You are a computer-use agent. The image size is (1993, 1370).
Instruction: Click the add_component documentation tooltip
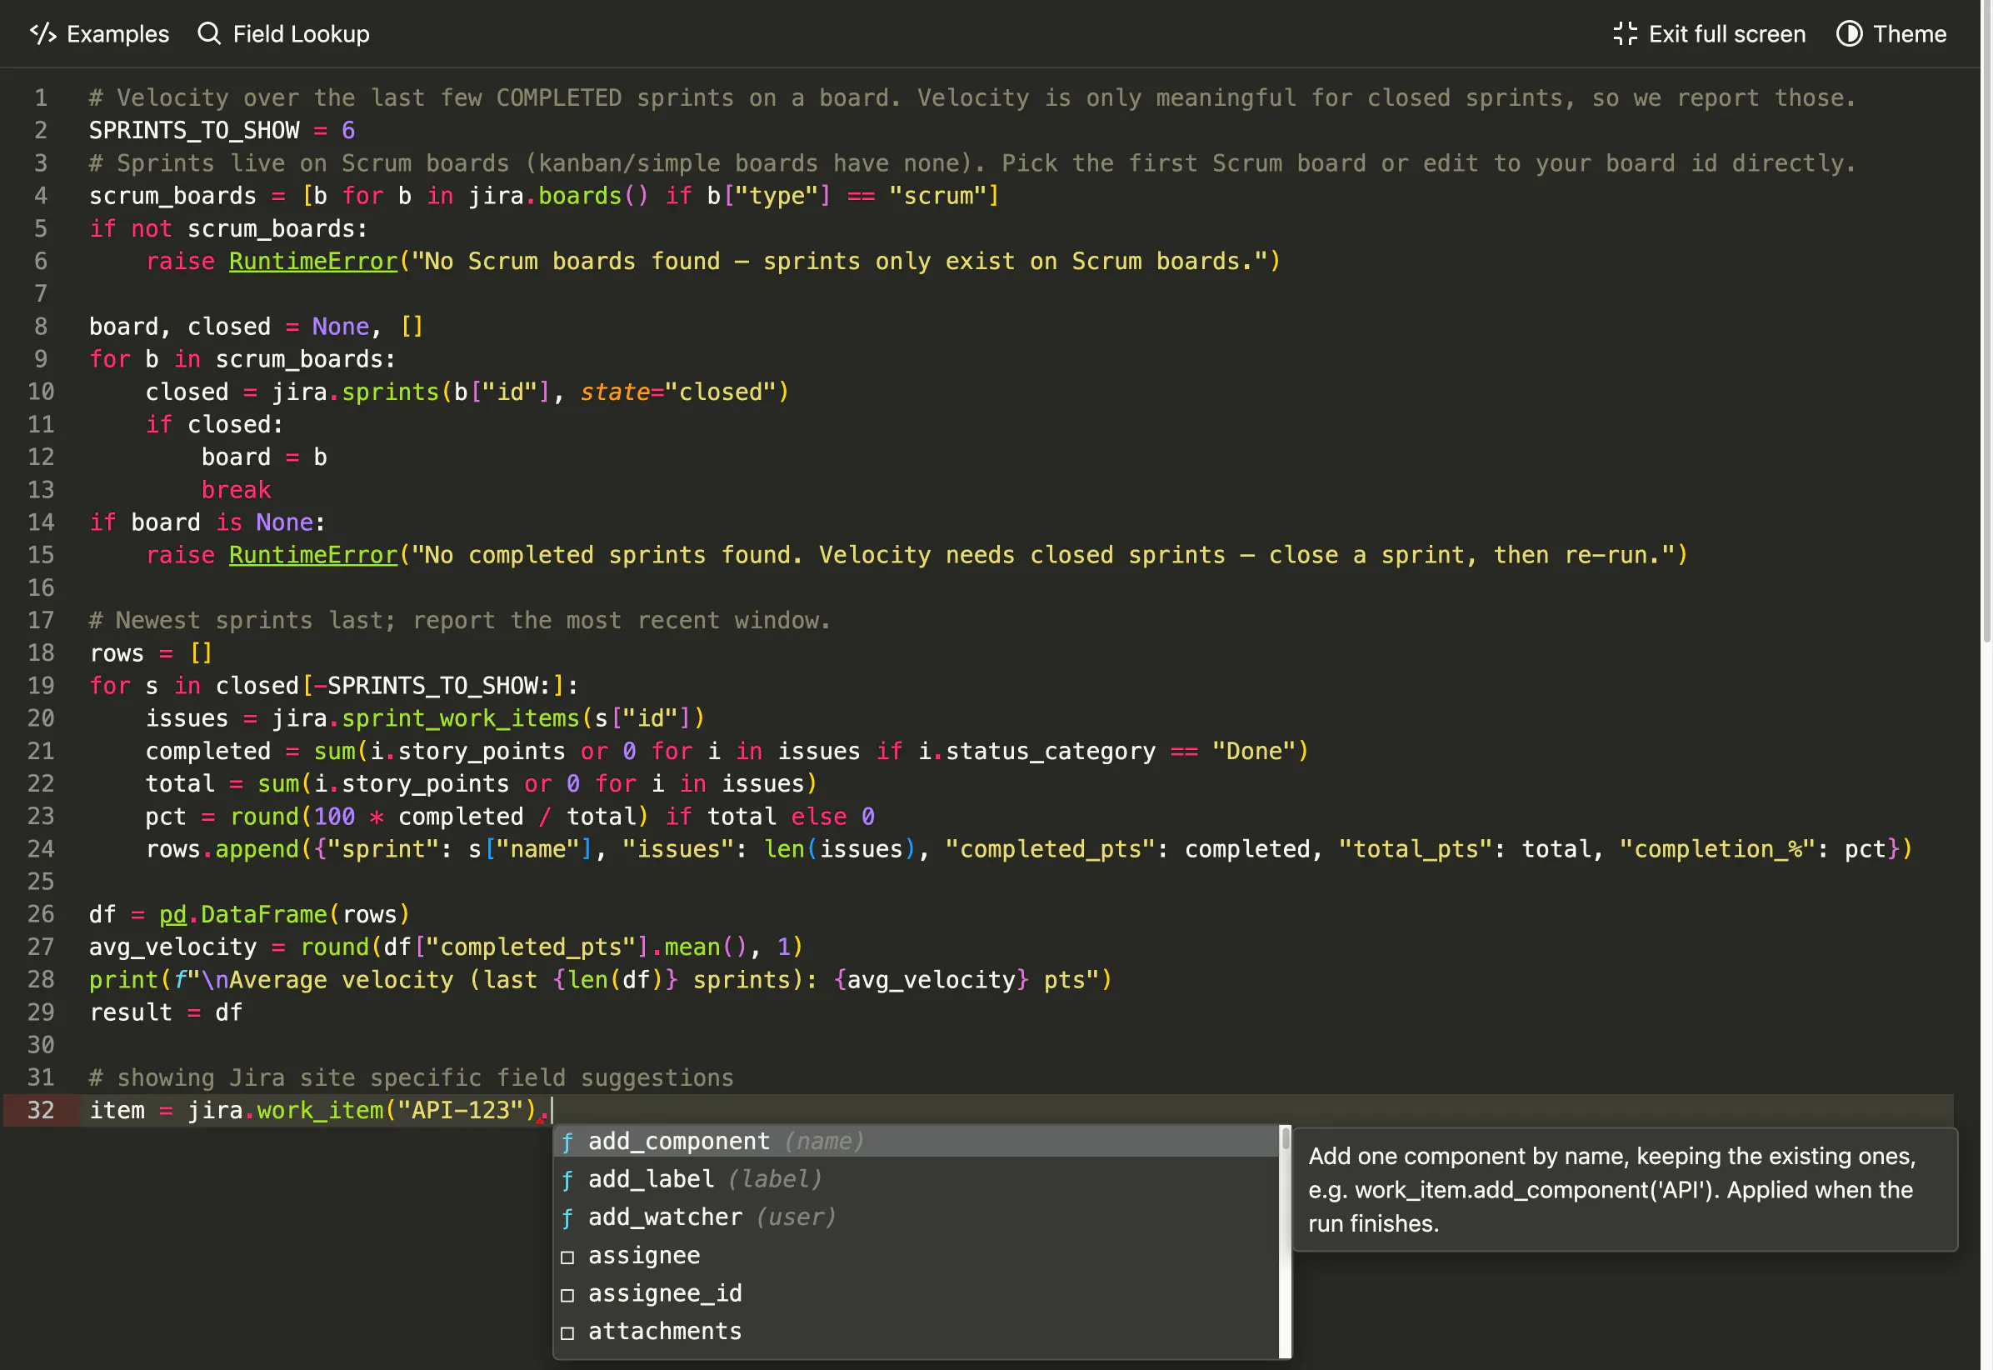tap(1625, 1191)
